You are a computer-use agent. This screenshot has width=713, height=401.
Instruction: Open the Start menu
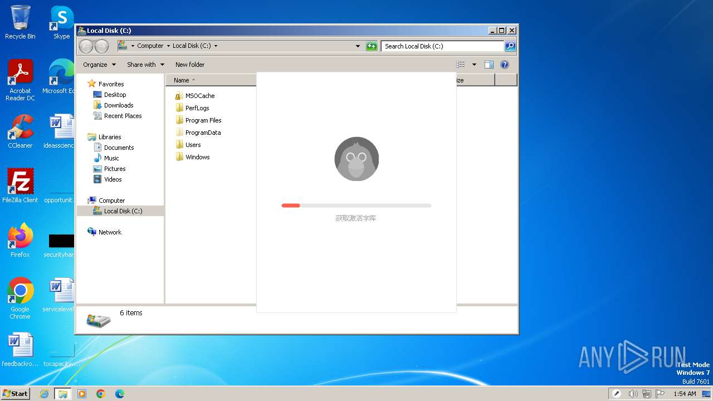[16, 393]
